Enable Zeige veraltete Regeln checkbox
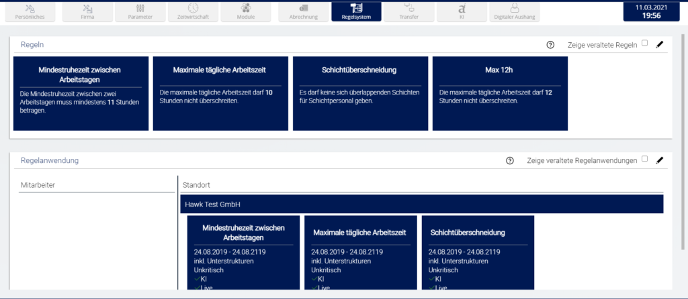The image size is (688, 299). [x=645, y=43]
